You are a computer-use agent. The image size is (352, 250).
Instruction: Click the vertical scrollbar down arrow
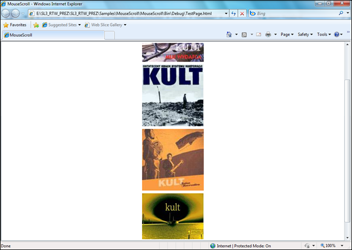pyautogui.click(x=347, y=237)
